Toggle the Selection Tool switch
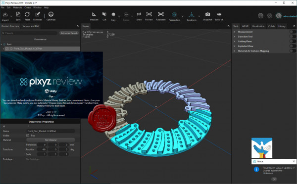297x184 pixels. (293, 37)
